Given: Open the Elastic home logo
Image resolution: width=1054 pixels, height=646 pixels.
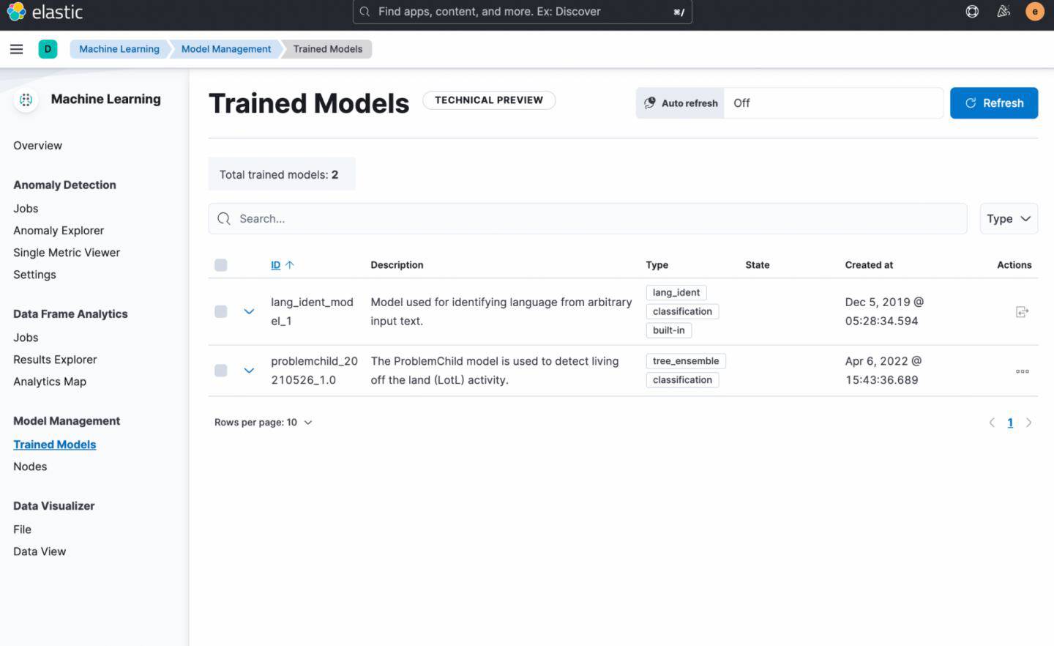Looking at the screenshot, I should (44, 12).
